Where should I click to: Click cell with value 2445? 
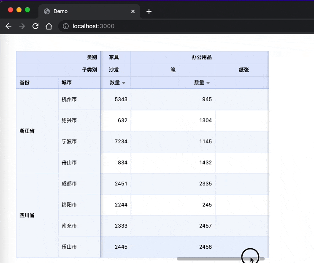tap(116, 247)
